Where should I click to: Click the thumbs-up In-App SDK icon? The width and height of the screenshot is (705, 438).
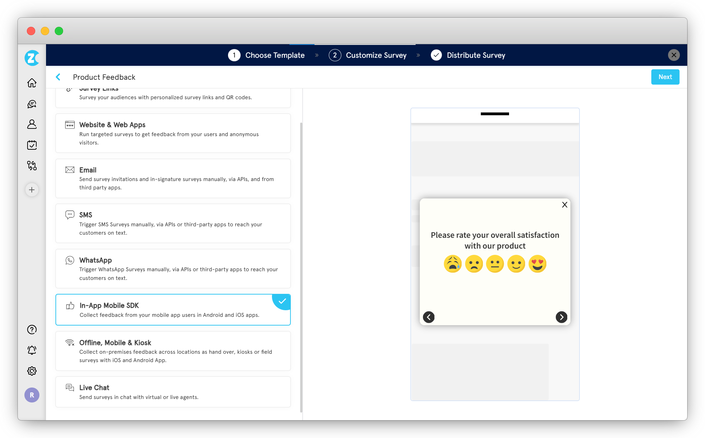70,305
